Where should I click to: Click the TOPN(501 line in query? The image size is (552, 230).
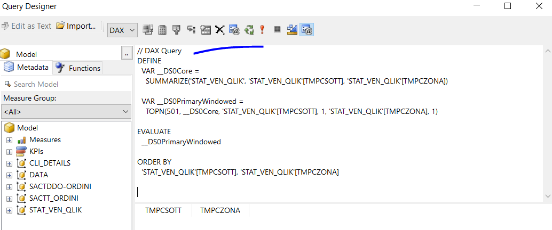(291, 112)
